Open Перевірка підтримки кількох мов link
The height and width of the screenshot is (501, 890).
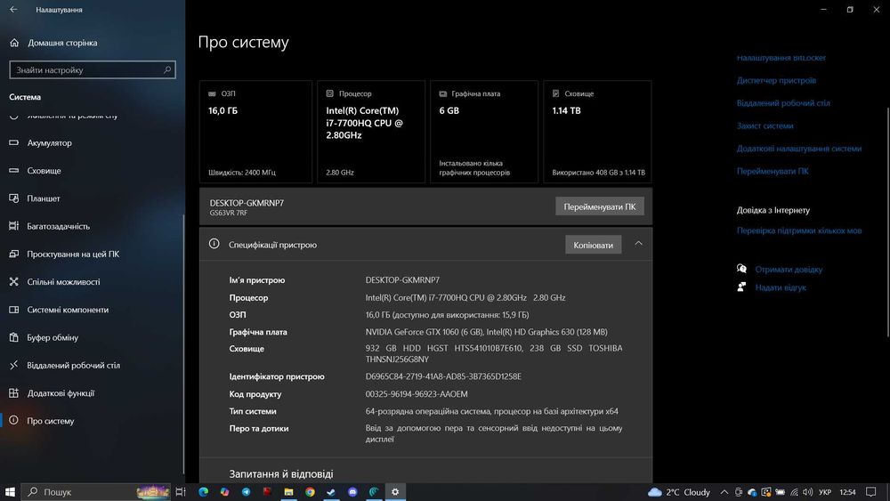coord(799,231)
